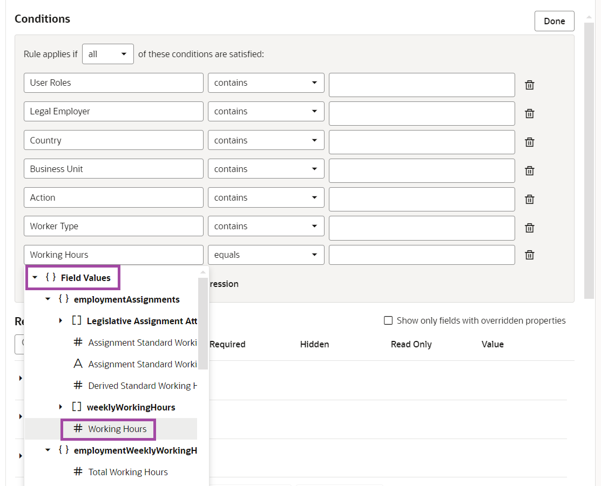601x486 pixels.
Task: Delete the User Roles condition row
Action: point(530,85)
